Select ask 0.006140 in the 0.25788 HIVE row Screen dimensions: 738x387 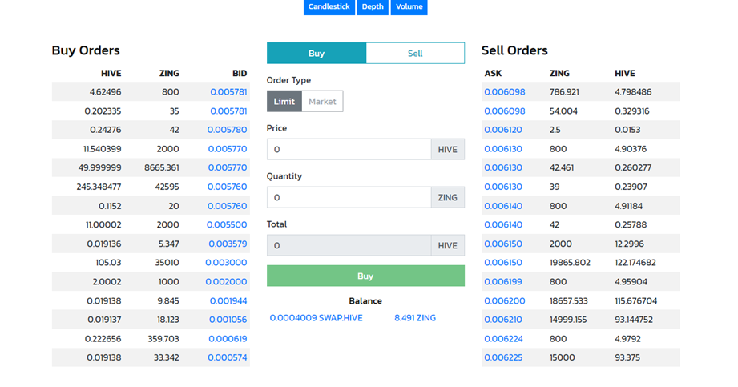pyautogui.click(x=503, y=224)
